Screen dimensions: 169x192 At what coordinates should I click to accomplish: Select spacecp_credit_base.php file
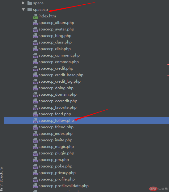click(61, 75)
